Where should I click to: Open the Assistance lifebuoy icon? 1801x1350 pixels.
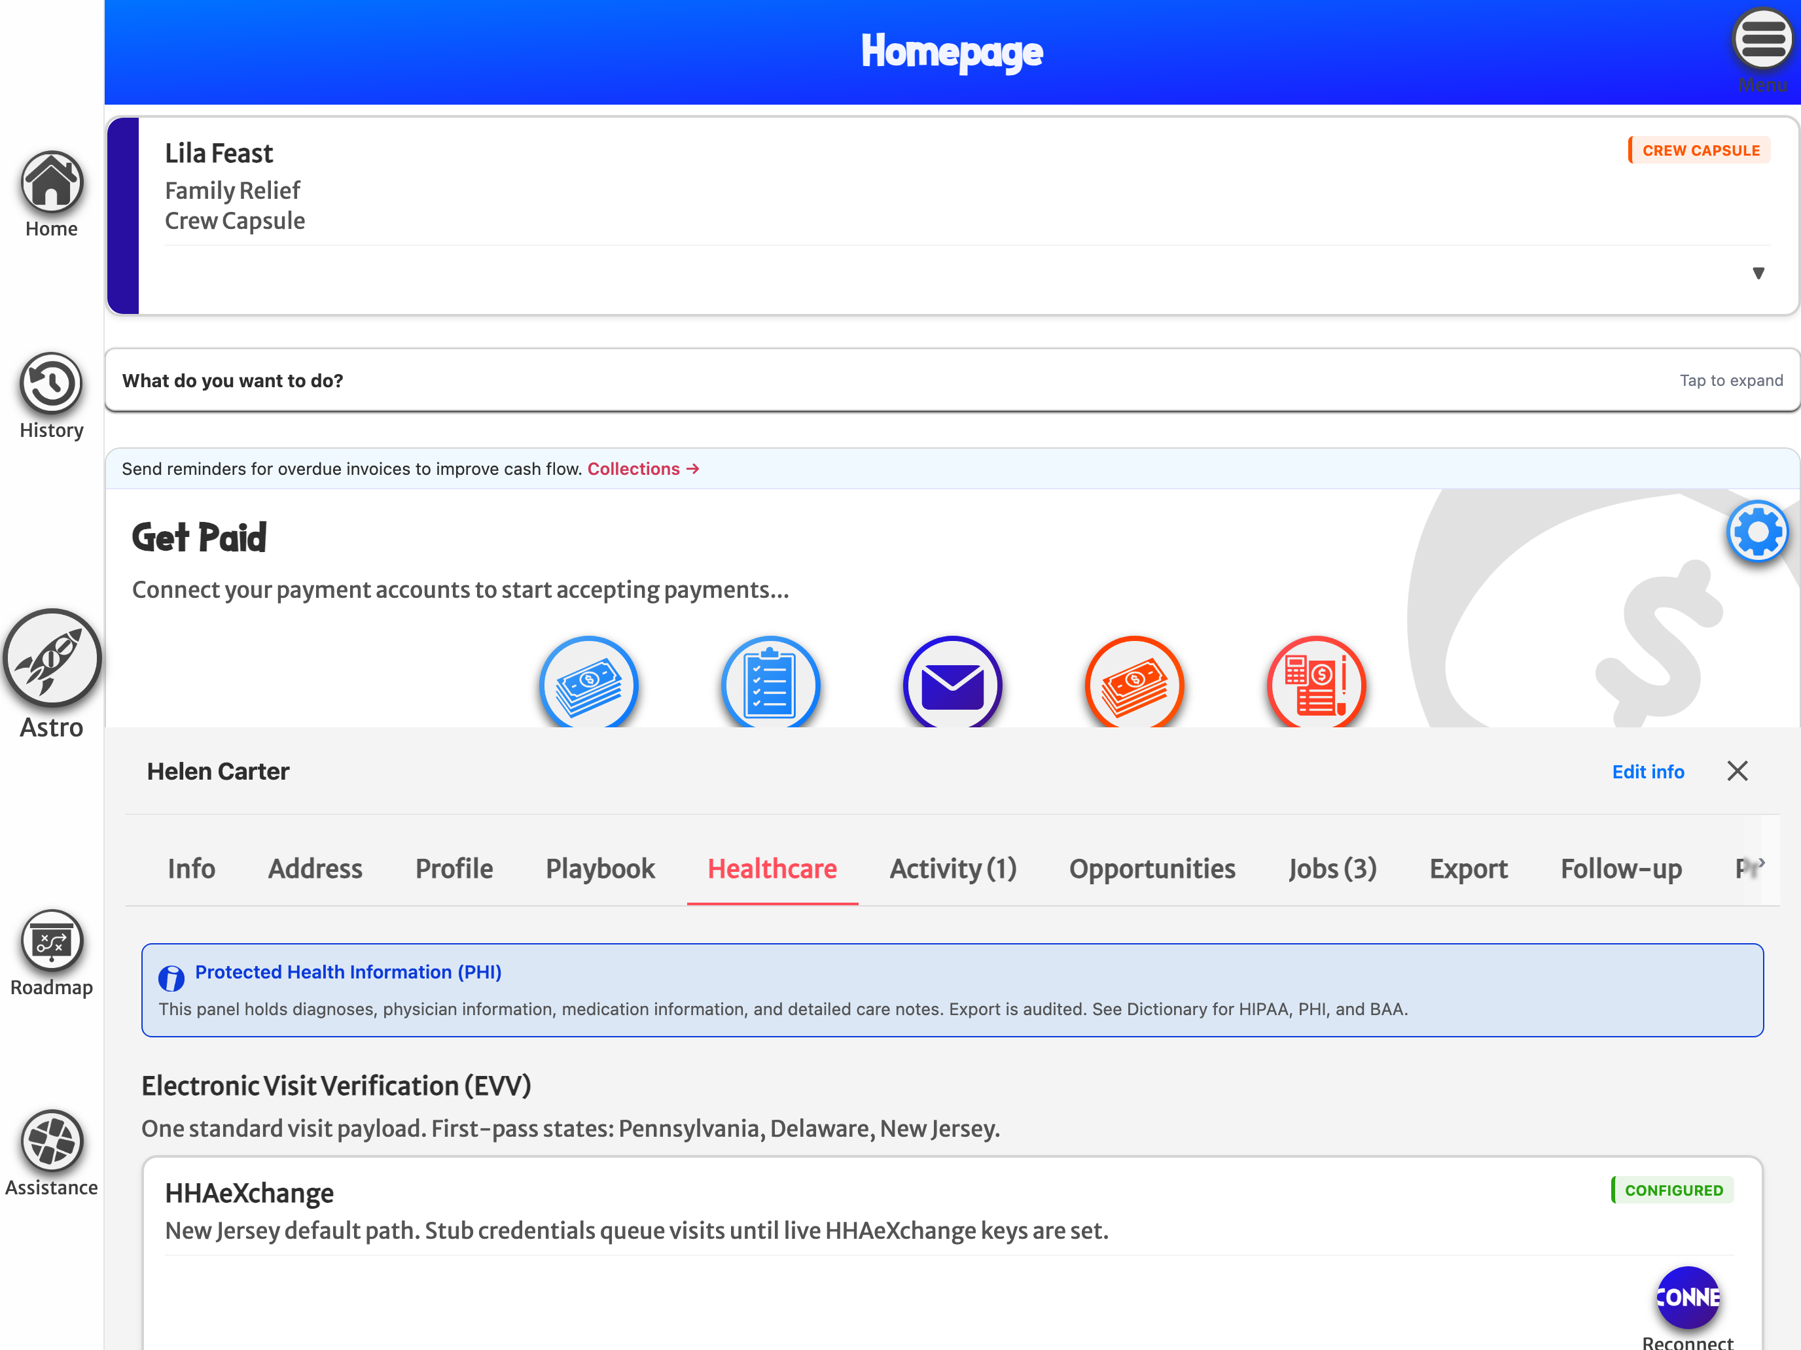tap(51, 1141)
